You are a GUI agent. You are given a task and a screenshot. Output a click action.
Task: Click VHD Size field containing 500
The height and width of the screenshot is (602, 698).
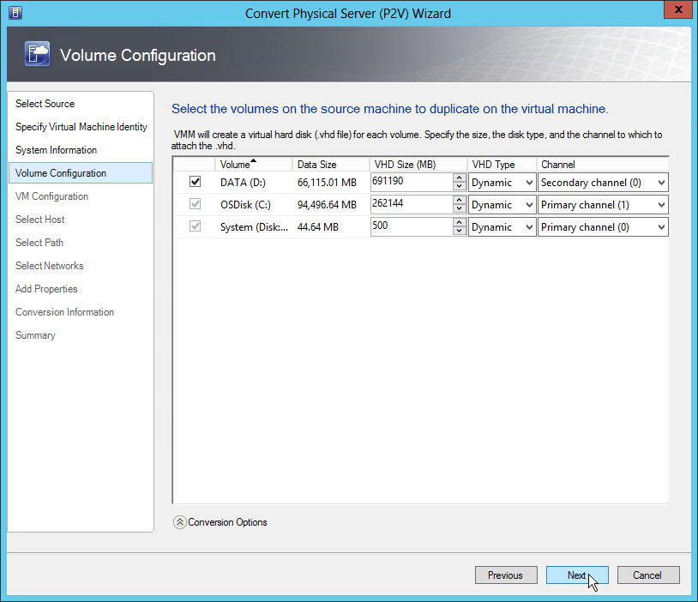412,227
